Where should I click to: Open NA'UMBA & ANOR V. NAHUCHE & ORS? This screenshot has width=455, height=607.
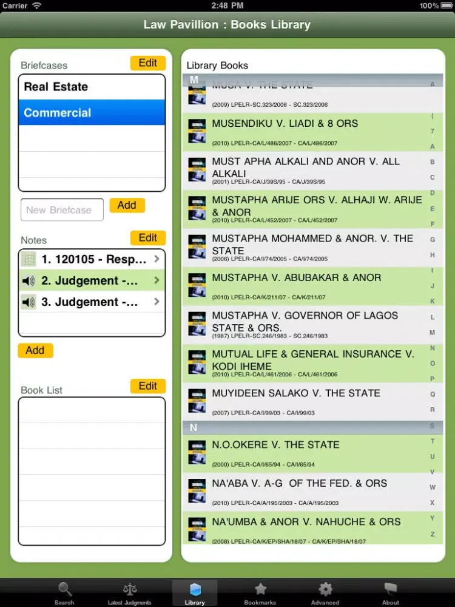click(312, 527)
